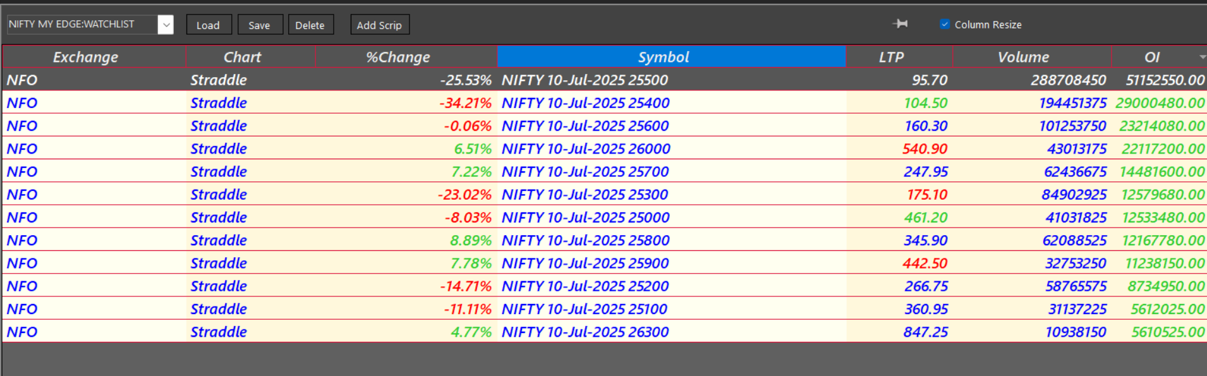
Task: Click the OI value 5610525.00
Action: point(1168,332)
